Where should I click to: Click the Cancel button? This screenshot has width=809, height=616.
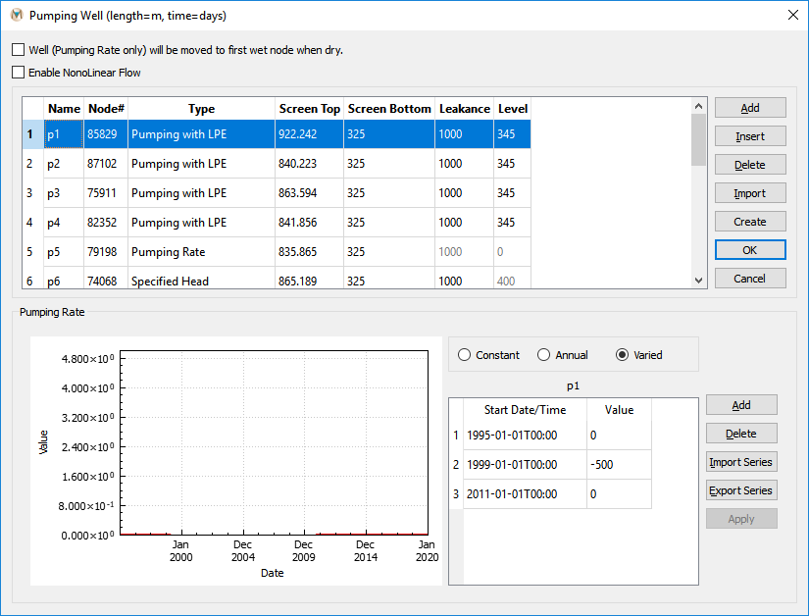click(x=750, y=278)
